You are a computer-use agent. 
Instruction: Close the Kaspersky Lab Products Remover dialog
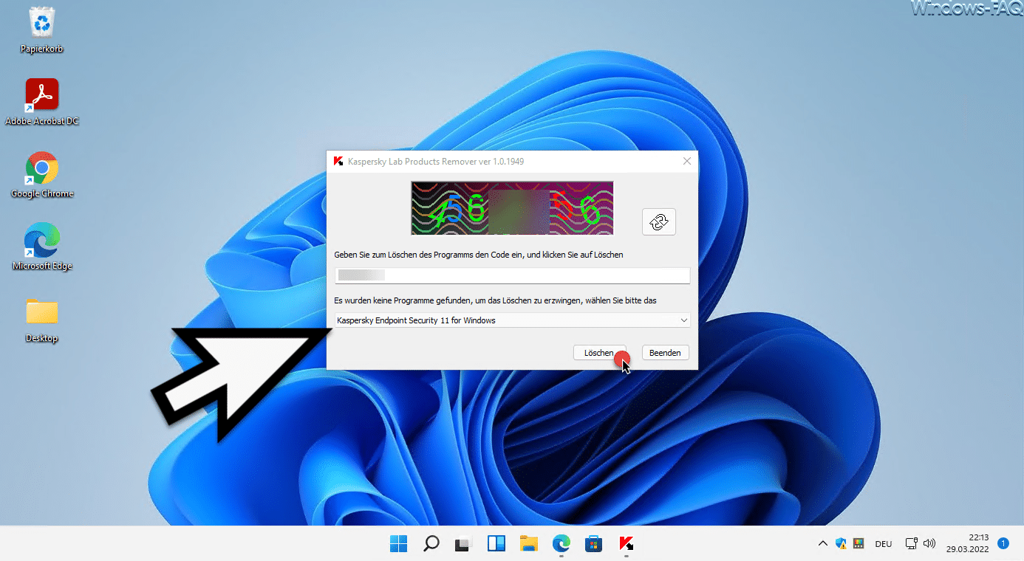pyautogui.click(x=687, y=161)
